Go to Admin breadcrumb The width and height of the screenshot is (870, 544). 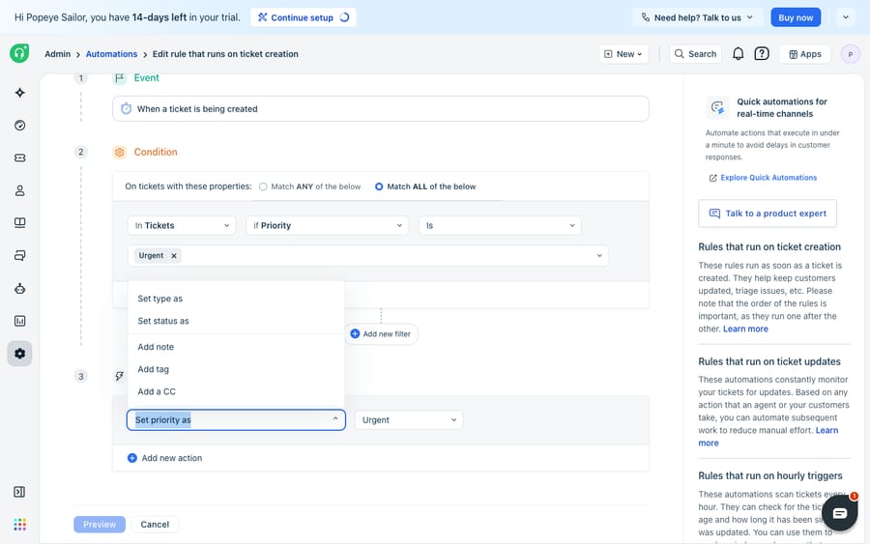(x=58, y=54)
